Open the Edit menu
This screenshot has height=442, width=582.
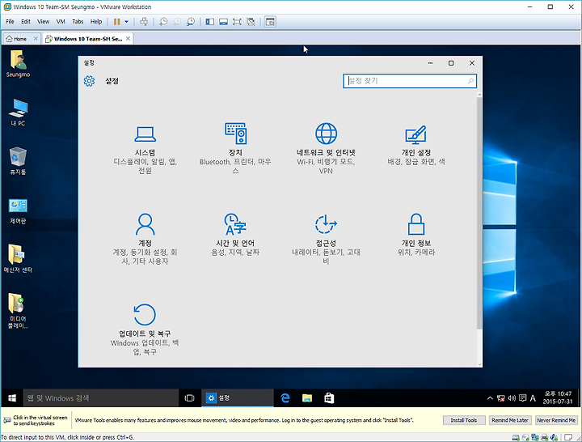click(26, 22)
